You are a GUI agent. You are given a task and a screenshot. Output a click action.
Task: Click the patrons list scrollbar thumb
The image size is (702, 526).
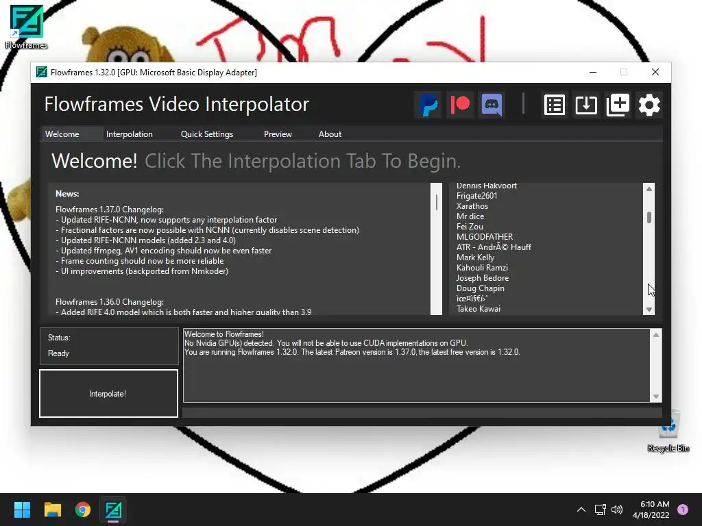coord(649,217)
